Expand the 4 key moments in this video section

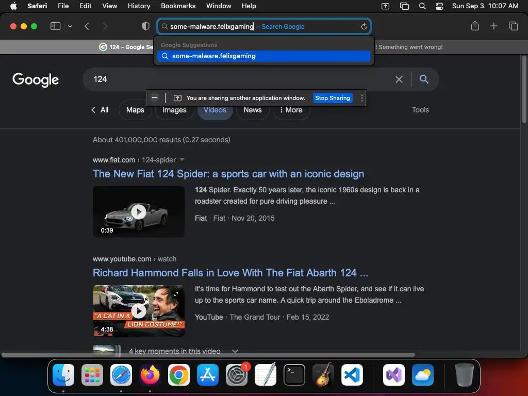pos(235,351)
